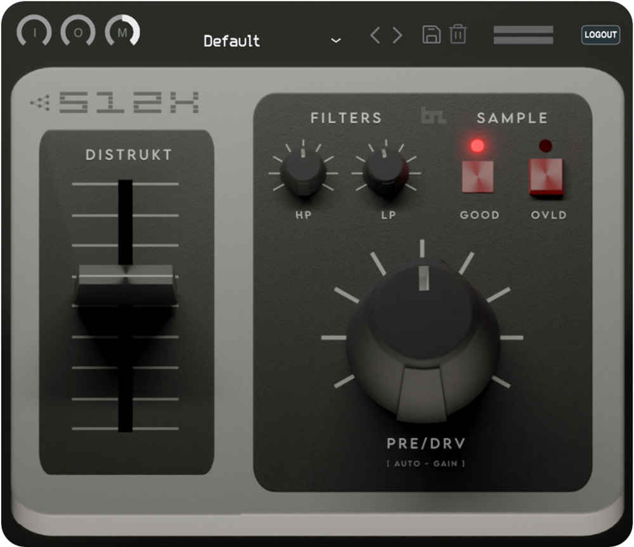Click the output gain knob labeled O
Image resolution: width=634 pixels, height=547 pixels.
(x=78, y=32)
